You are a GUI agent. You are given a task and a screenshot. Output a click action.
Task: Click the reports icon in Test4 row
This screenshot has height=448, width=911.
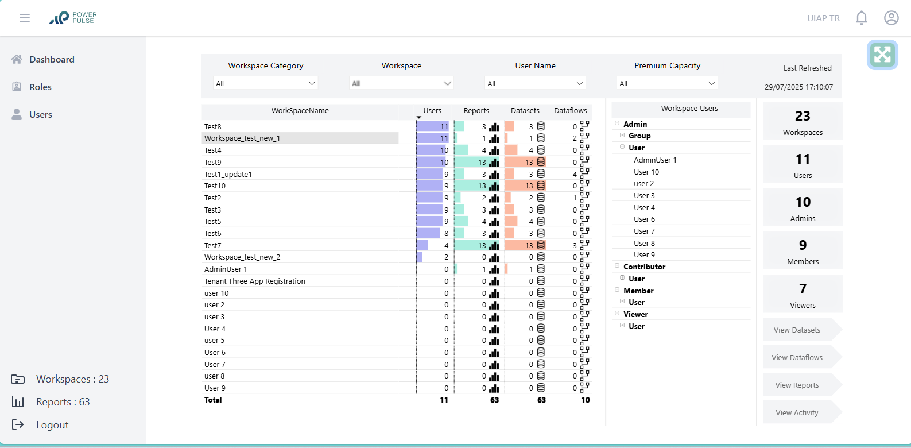pos(494,150)
